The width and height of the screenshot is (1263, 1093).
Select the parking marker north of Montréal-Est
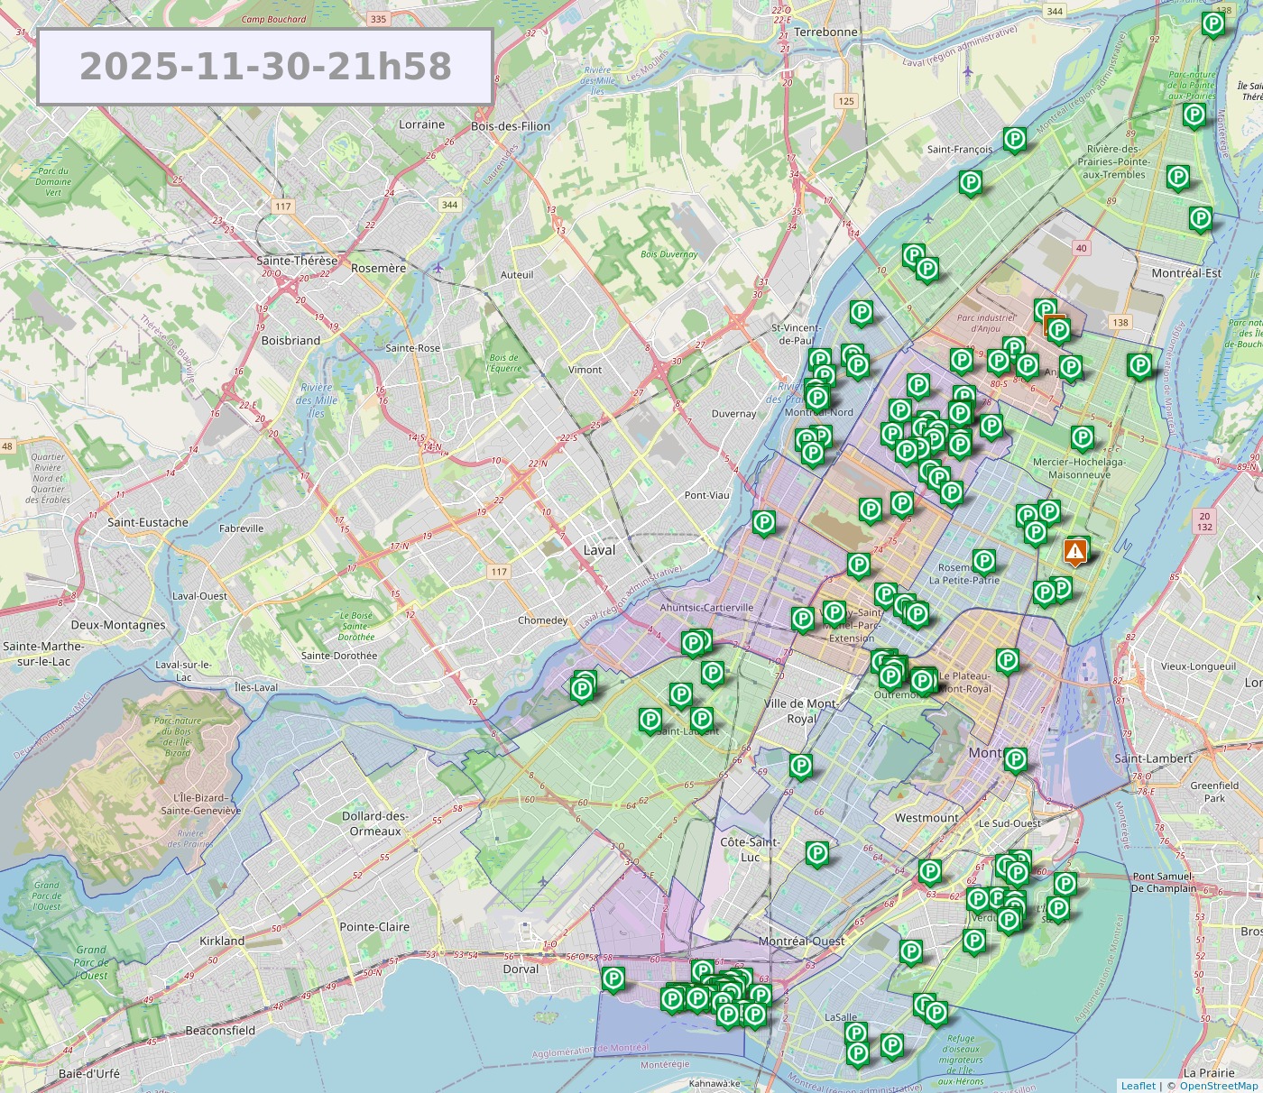pos(1200,218)
